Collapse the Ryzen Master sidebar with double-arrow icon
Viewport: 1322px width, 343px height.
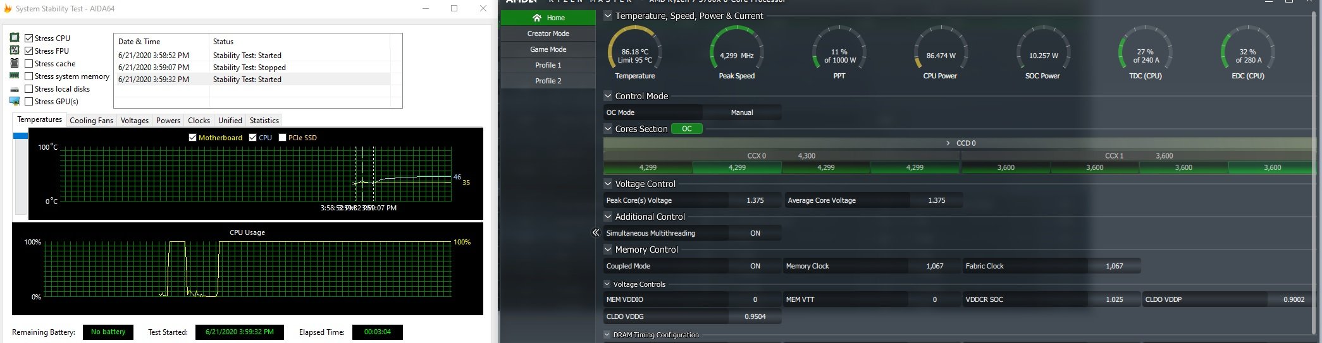click(595, 233)
